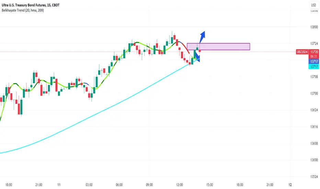320x189 pixels.
Task: Click the downward blue arrow drawing
Action: pos(197,56)
